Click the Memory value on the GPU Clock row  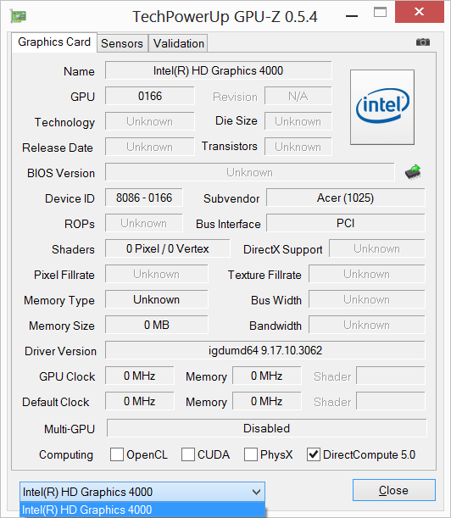(x=267, y=376)
